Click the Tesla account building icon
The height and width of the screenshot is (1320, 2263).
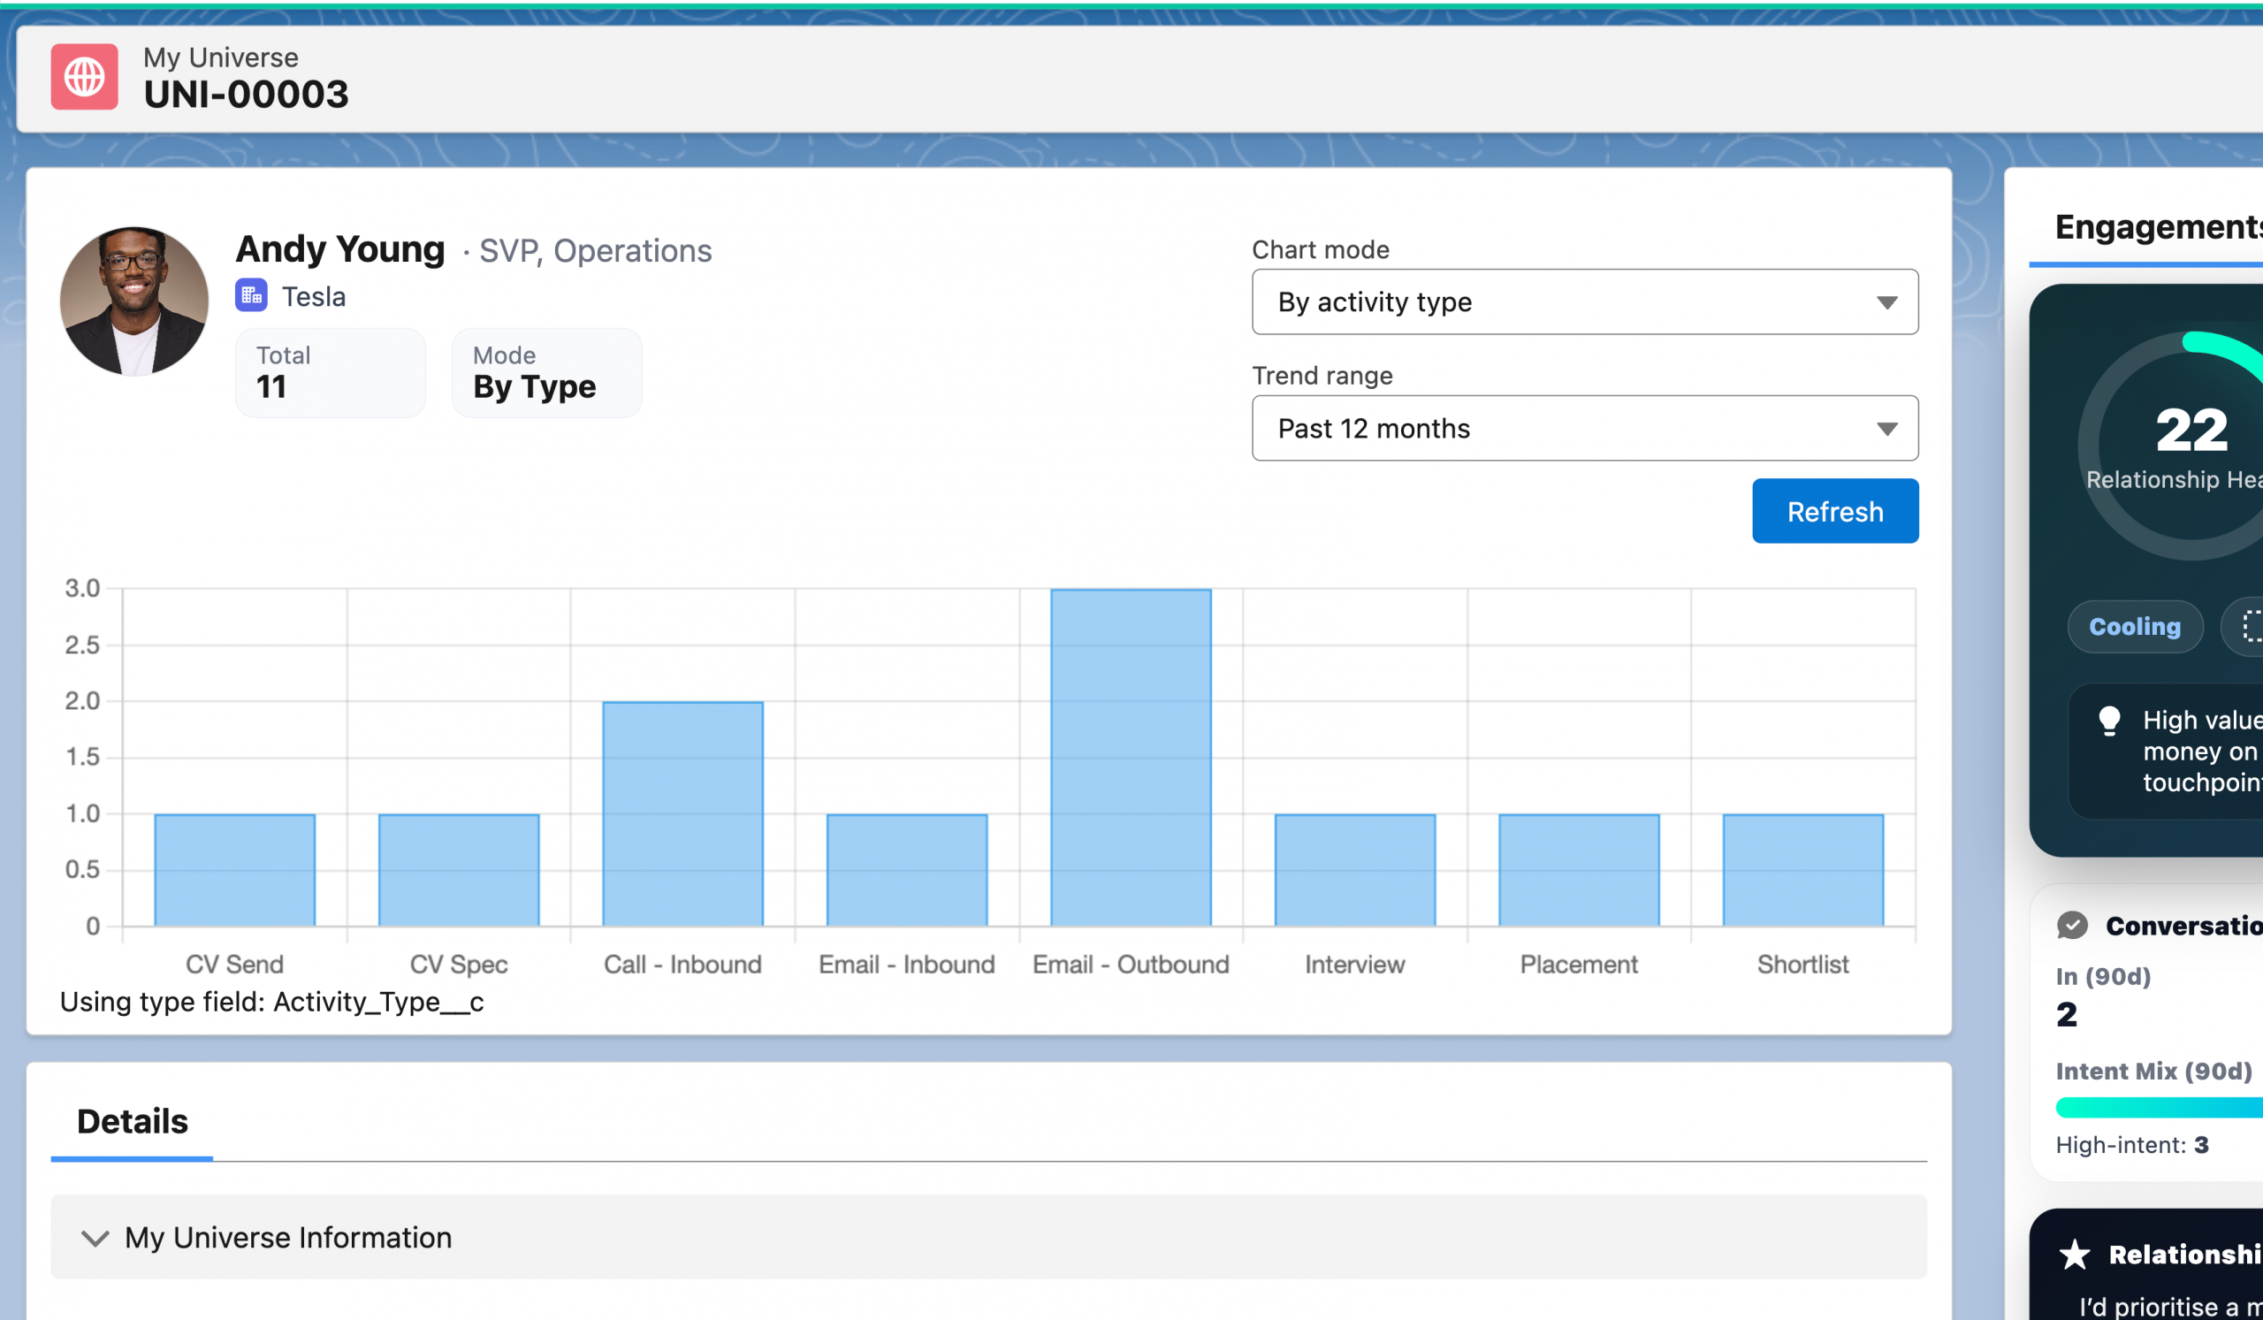tap(250, 295)
